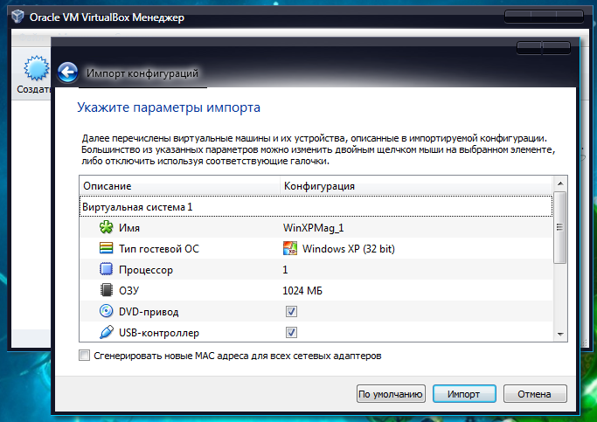This screenshot has width=597, height=422.
Task: Click the VirtualBox cube icon in title bar
Action: pos(17,17)
